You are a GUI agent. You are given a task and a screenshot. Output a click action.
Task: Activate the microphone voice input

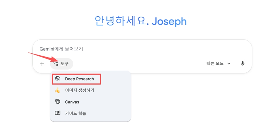(x=243, y=63)
